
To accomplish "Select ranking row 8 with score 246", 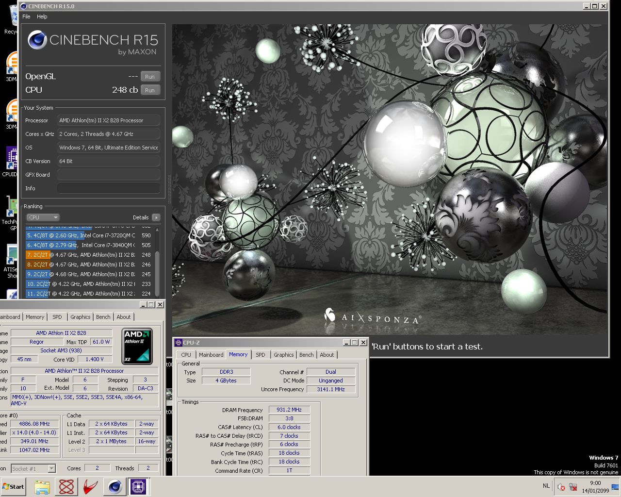I will point(89,265).
